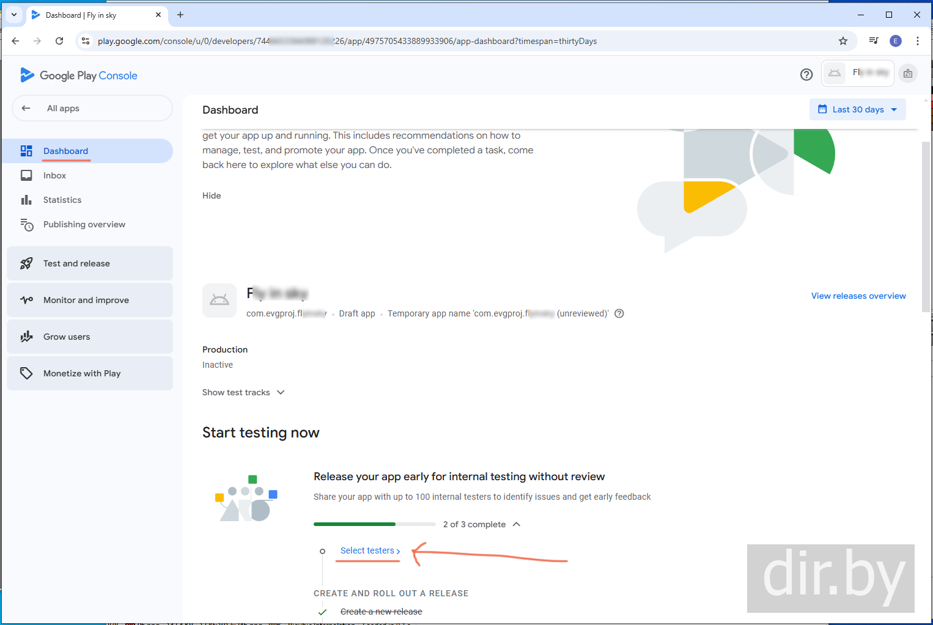Open the help question mark icon

[806, 75]
